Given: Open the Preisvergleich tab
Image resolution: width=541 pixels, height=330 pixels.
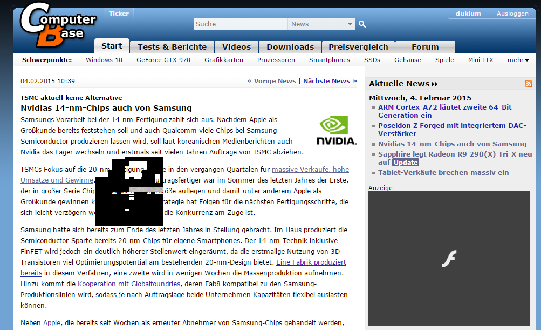Looking at the screenshot, I should click(x=358, y=46).
